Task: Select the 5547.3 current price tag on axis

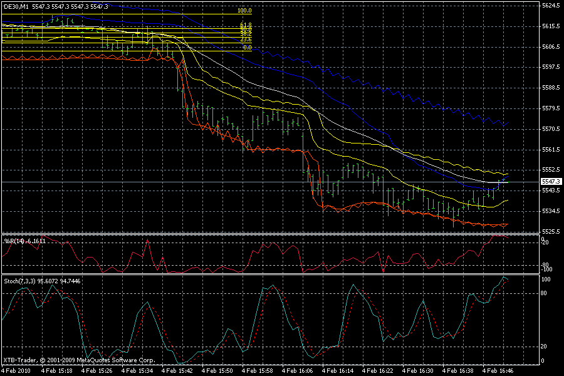Action: pyautogui.click(x=551, y=182)
